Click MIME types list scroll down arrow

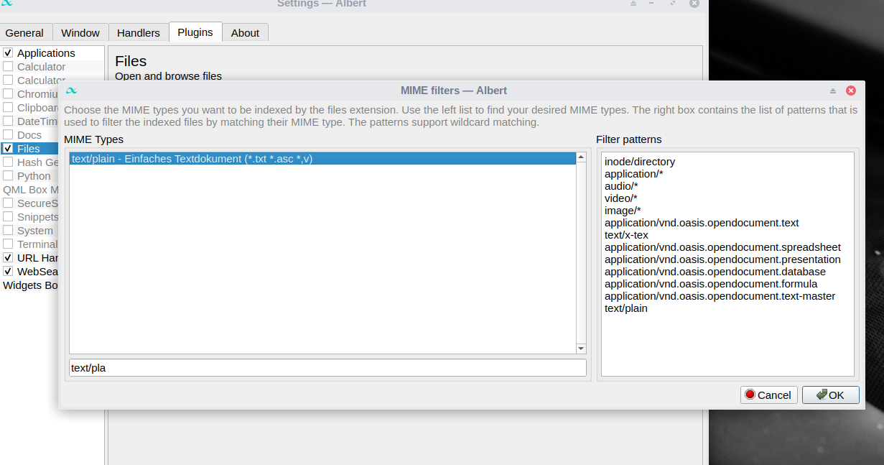(582, 349)
